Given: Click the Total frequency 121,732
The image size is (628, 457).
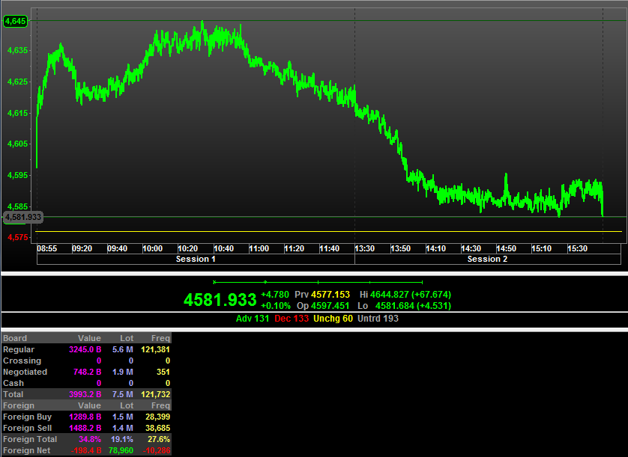Looking at the screenshot, I should click(155, 394).
